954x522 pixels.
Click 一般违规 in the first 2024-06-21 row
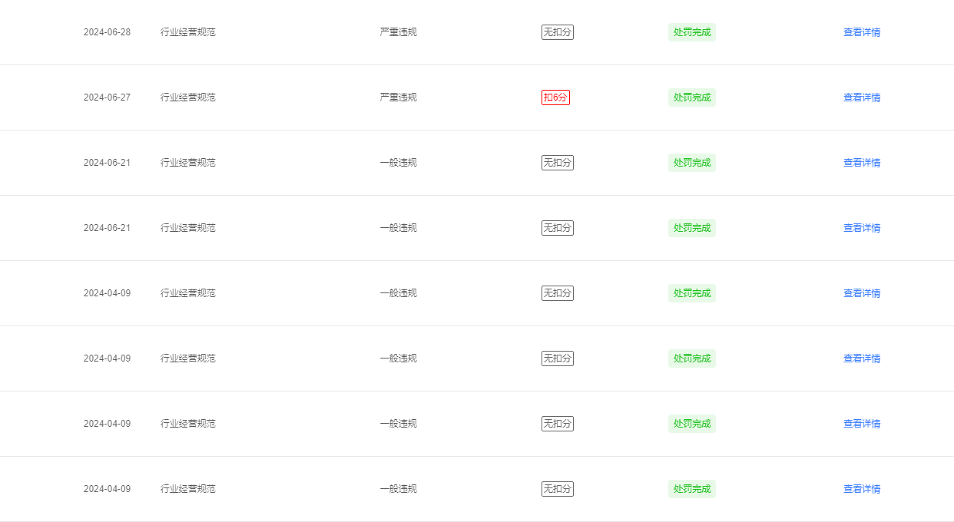399,163
